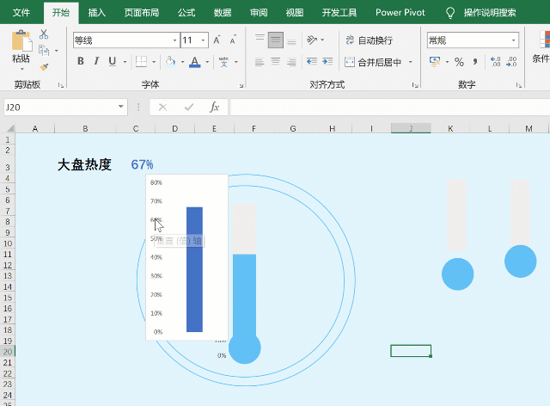This screenshot has height=406, width=550.
Task: Click 合并后居中 merge button
Action: [x=373, y=62]
